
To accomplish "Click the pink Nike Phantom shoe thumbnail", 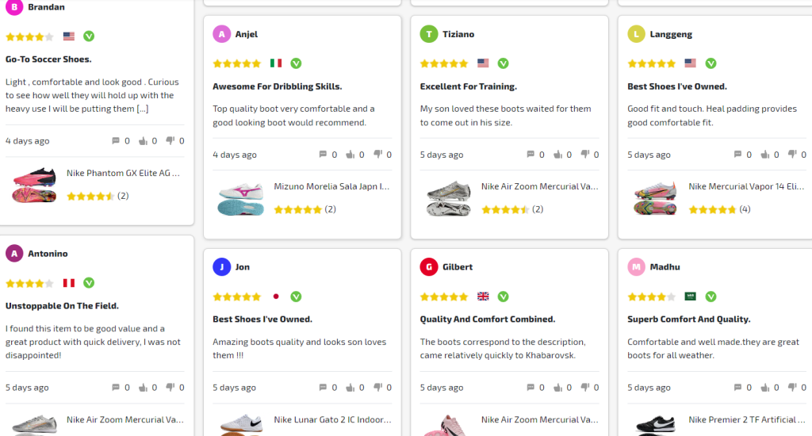I will click(x=34, y=185).
